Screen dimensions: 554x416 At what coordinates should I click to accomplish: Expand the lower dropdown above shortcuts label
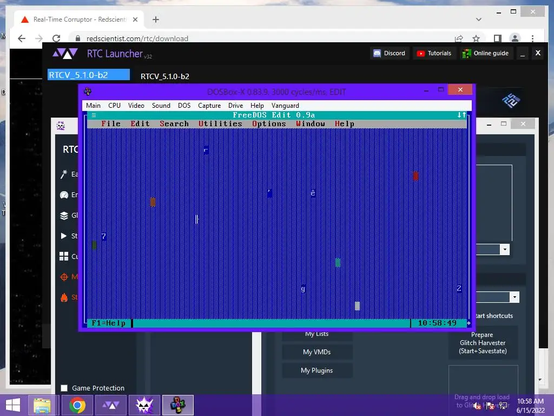pyautogui.click(x=515, y=297)
